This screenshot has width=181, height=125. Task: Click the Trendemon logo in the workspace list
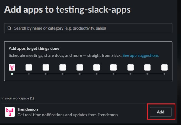click(x=10, y=112)
